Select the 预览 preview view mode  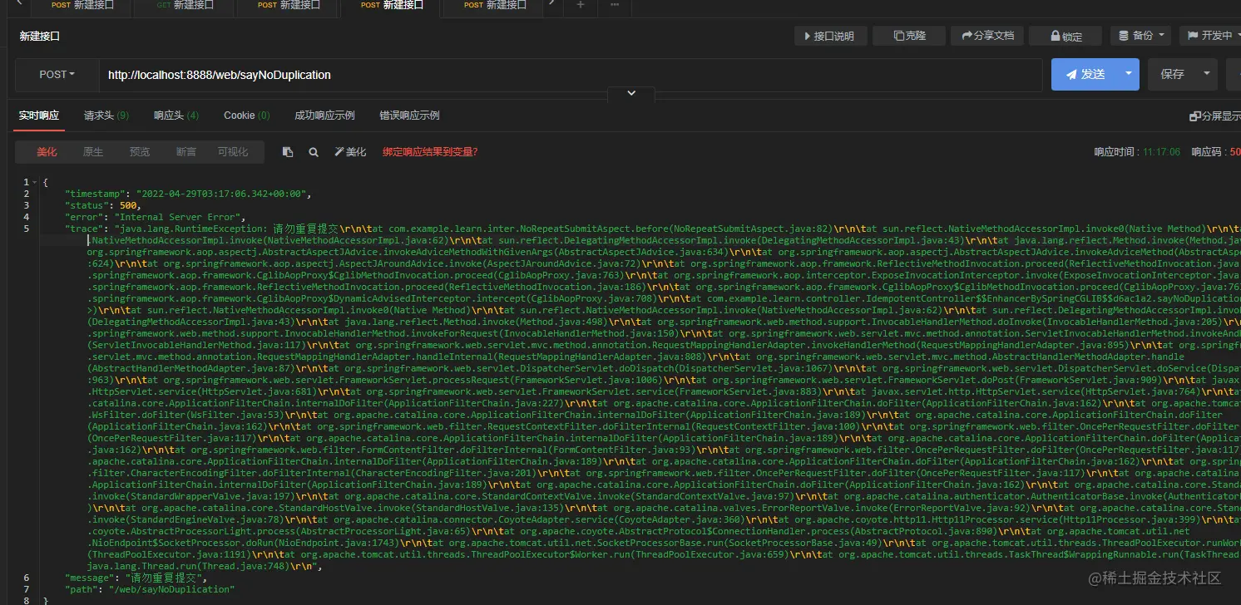[x=140, y=152]
